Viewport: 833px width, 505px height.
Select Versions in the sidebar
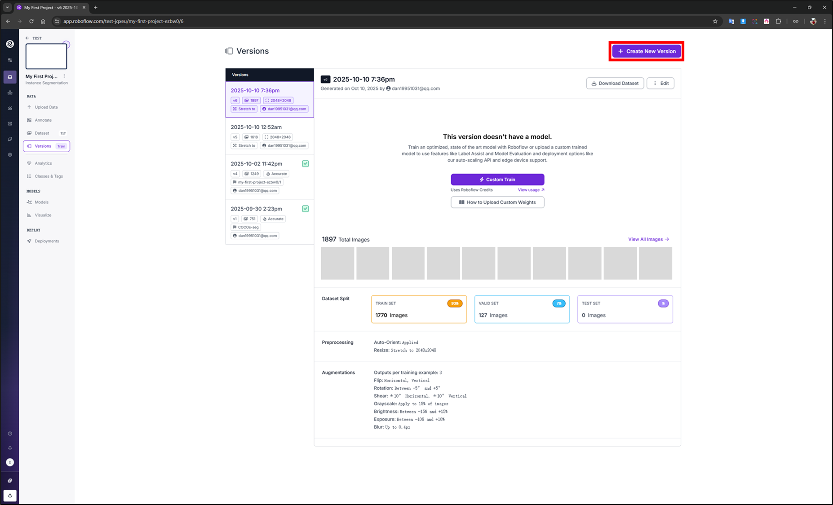point(46,146)
